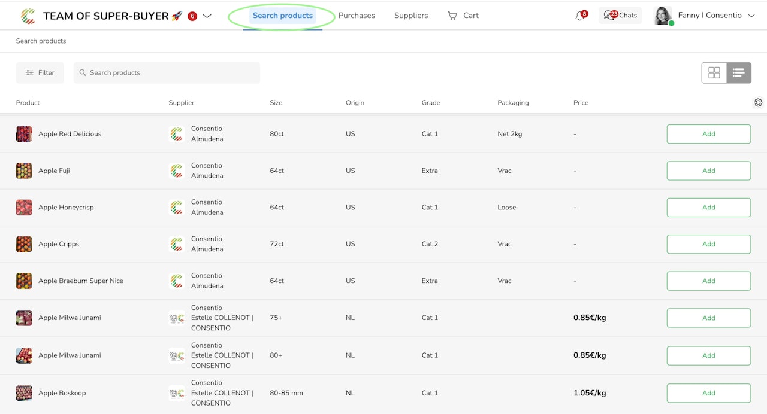Click supplier logo for Apple Boskoop
This screenshot has width=767, height=414.
pyautogui.click(x=177, y=393)
